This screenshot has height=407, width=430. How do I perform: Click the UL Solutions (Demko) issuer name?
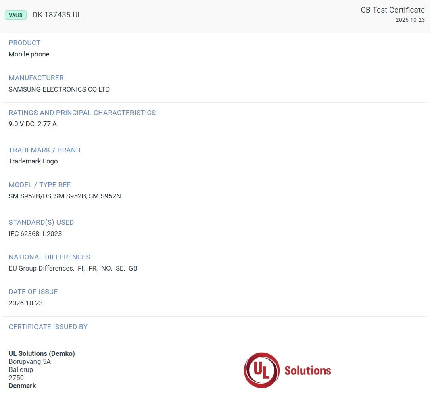pos(42,353)
